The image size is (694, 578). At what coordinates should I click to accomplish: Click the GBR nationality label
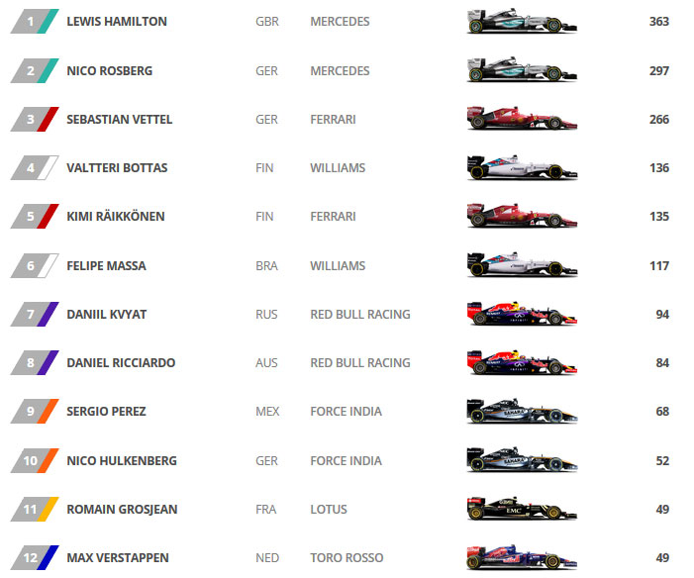pos(267,21)
